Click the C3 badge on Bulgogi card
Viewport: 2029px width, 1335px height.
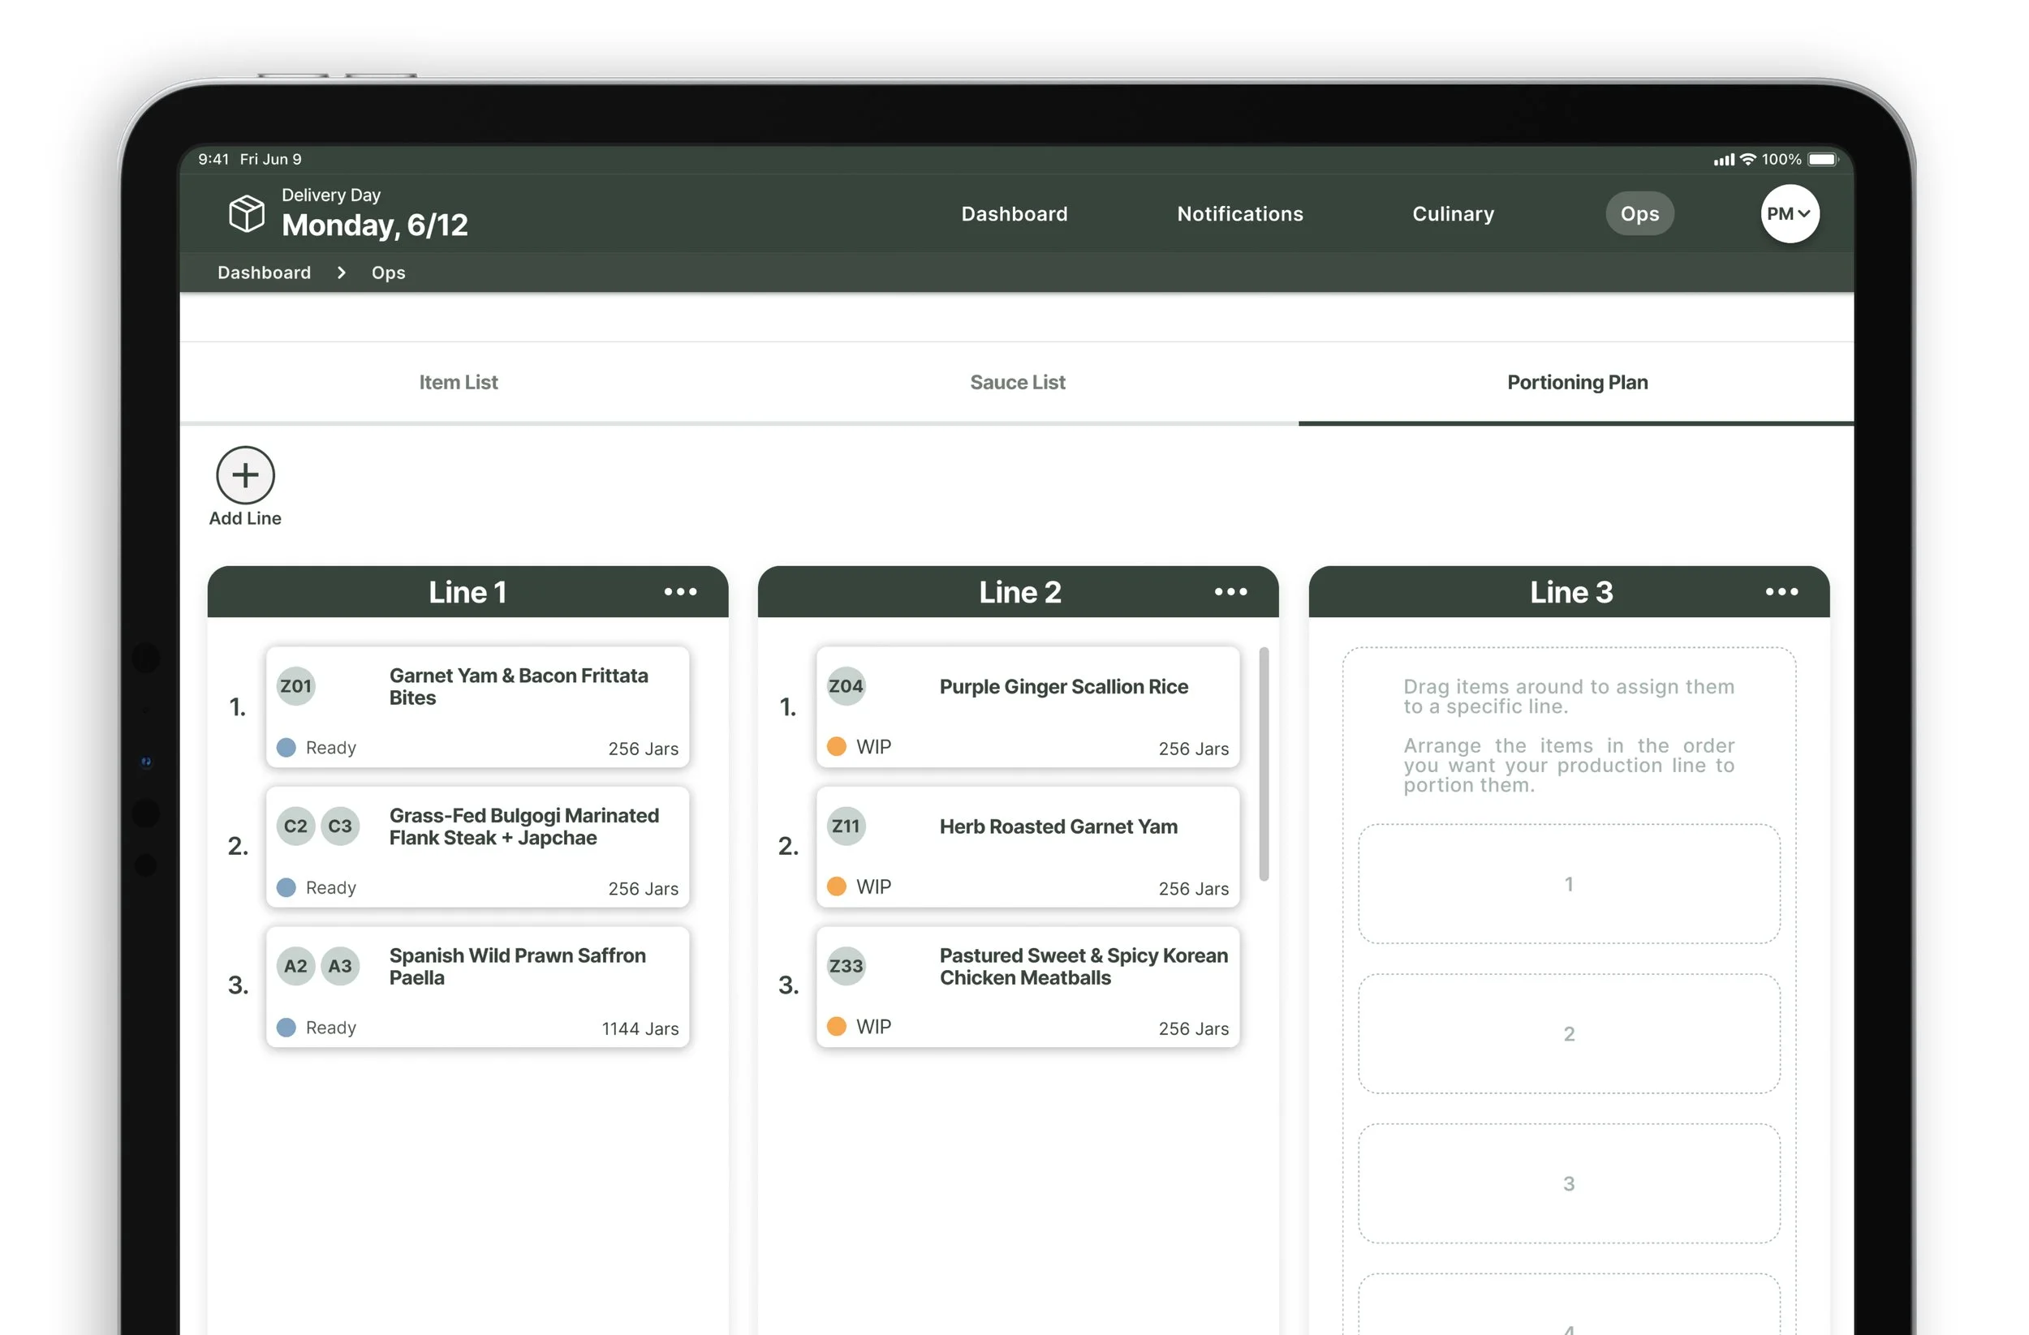[x=339, y=826]
